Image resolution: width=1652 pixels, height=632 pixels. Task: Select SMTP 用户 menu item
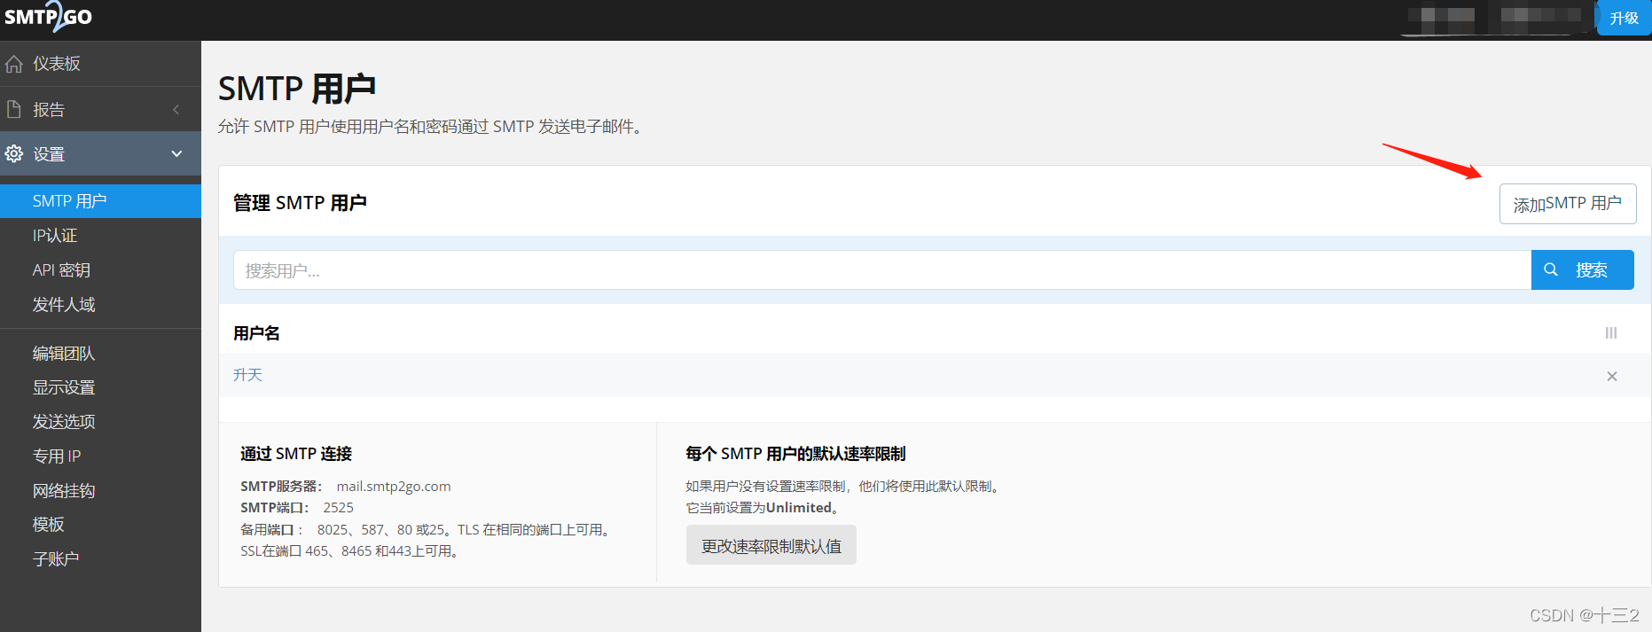[100, 201]
